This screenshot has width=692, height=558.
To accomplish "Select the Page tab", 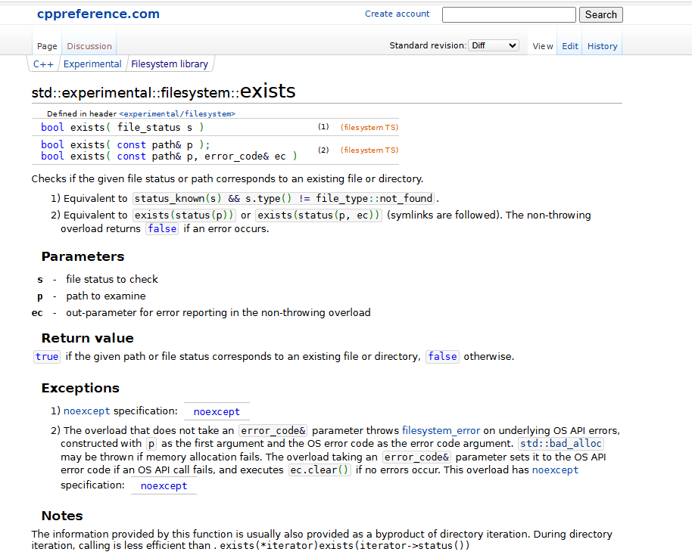I will point(47,46).
